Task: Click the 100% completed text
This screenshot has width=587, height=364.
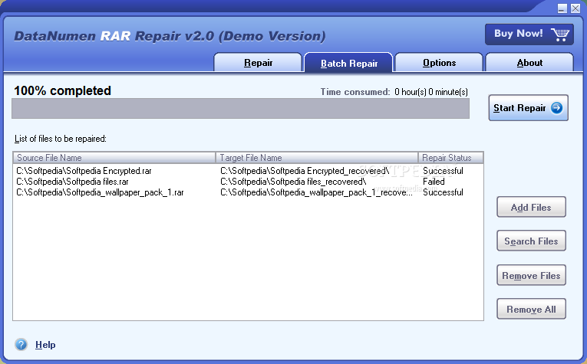Action: [62, 91]
